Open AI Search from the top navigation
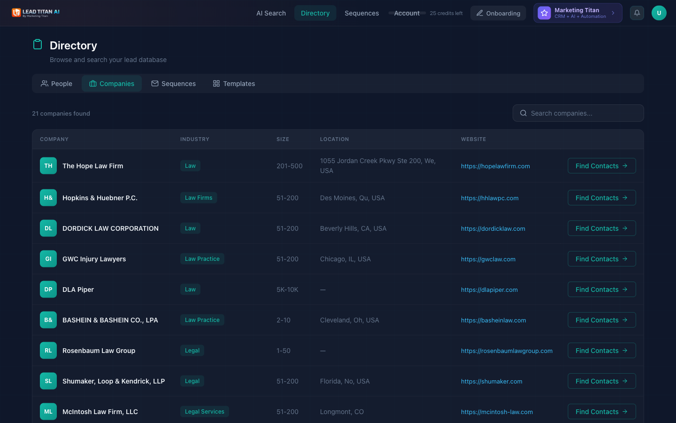Screen dimensions: 676x423 point(271,13)
